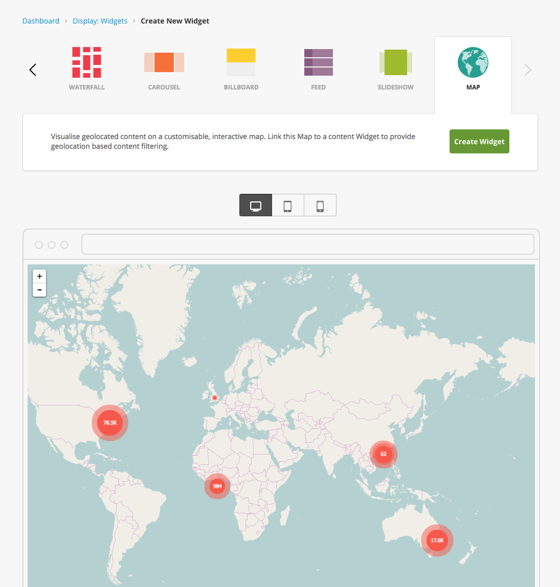Image resolution: width=560 pixels, height=587 pixels.
Task: Switch preview to tablet view
Action: click(287, 205)
